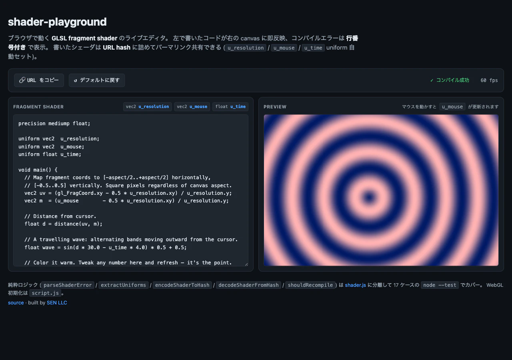Viewport: 512px width, 360px height.
Task: Click the decodeShaderFromHash code tag
Action: [248, 285]
